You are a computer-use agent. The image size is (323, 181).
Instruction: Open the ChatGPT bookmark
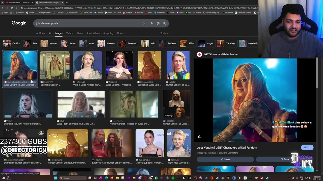(20, 13)
